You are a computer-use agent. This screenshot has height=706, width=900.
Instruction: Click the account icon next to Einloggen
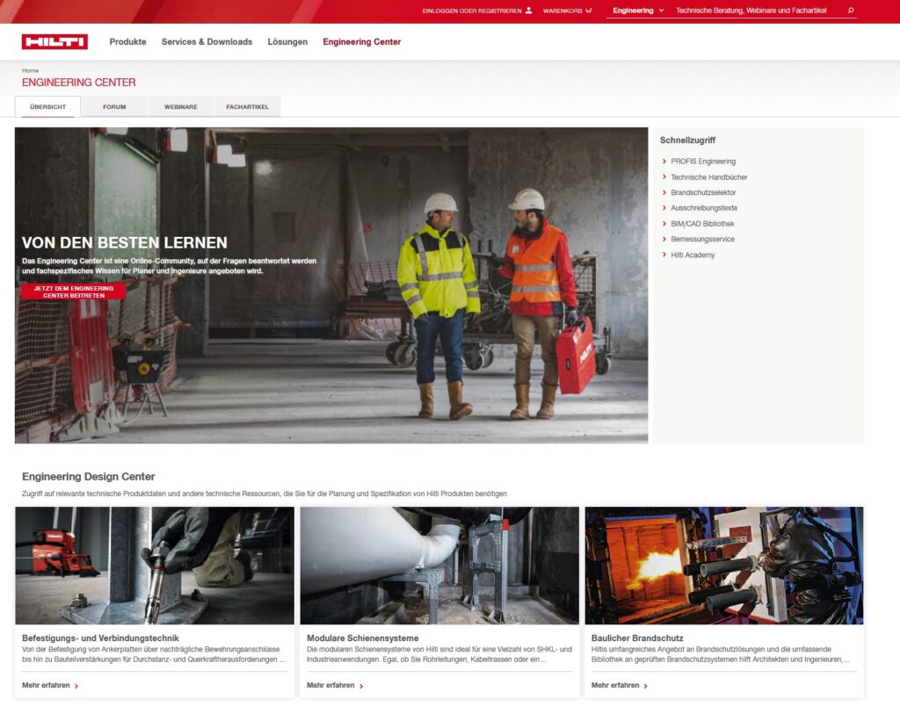(x=527, y=11)
